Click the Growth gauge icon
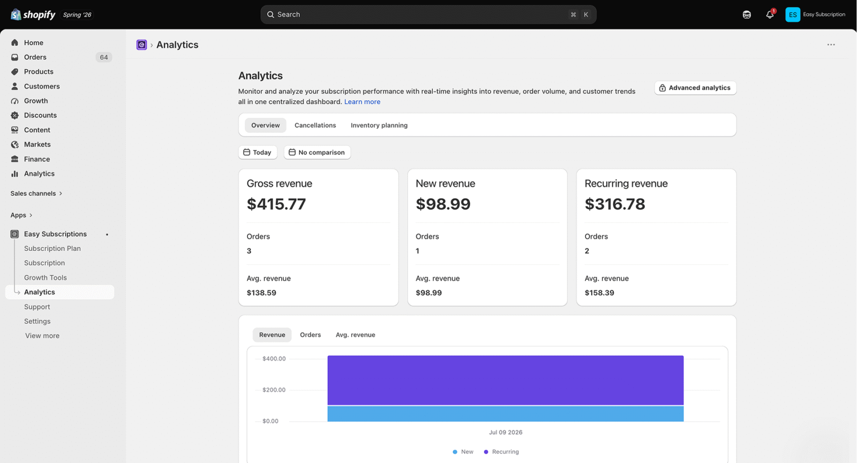Screen dimensions: 857x463 tap(14, 101)
